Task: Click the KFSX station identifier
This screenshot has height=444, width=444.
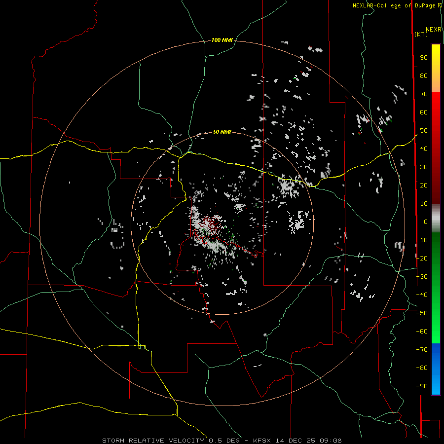Action: (263, 441)
